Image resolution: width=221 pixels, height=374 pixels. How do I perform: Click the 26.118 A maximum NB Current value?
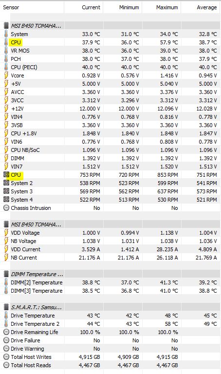(x=167, y=258)
